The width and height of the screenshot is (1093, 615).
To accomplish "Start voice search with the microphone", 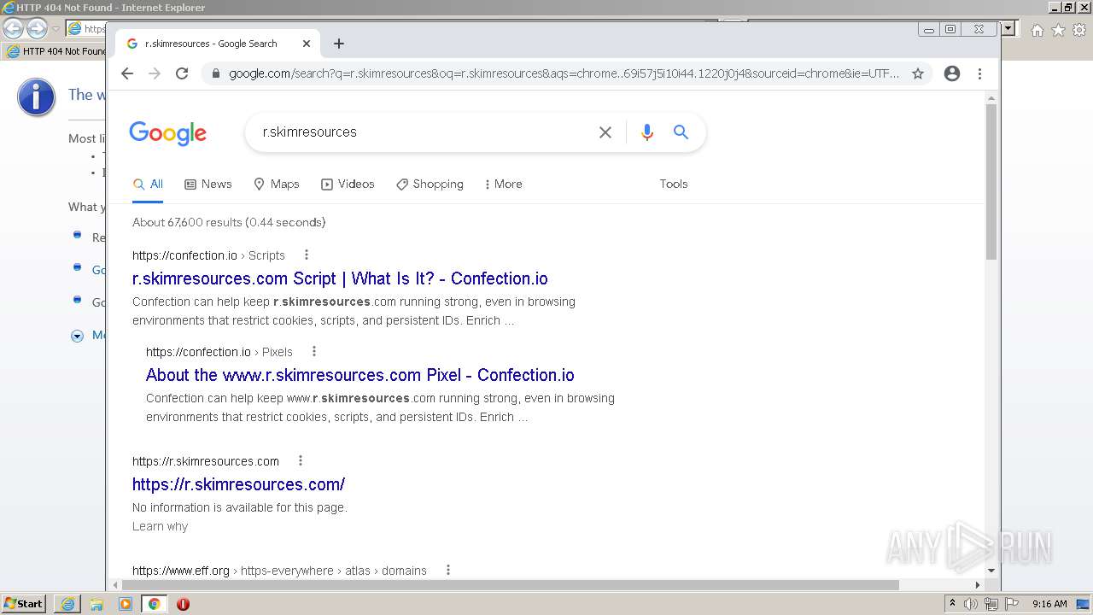I will point(646,132).
